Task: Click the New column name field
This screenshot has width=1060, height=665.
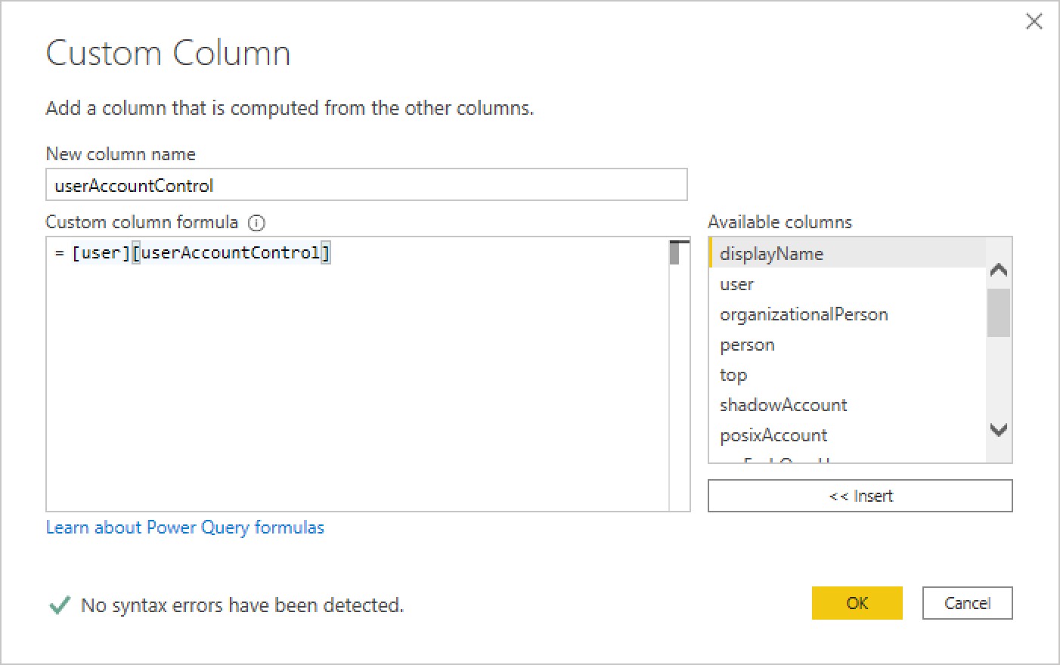Action: coord(367,185)
